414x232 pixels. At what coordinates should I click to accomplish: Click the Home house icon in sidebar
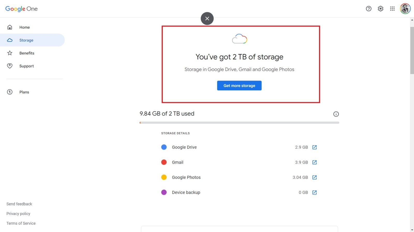(10, 27)
